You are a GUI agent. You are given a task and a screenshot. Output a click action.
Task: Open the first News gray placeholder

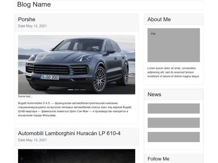click(174, 108)
